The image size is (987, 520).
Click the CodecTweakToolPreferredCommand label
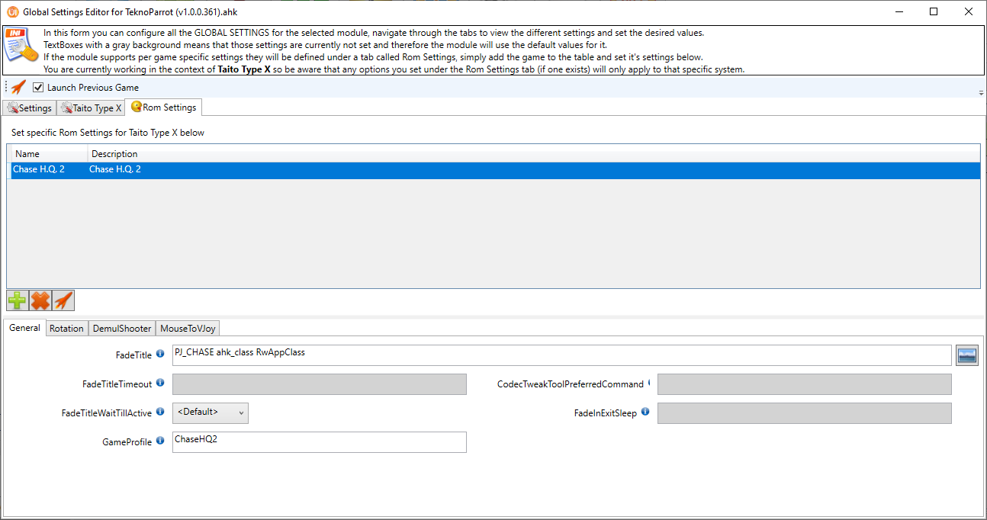pyautogui.click(x=571, y=384)
